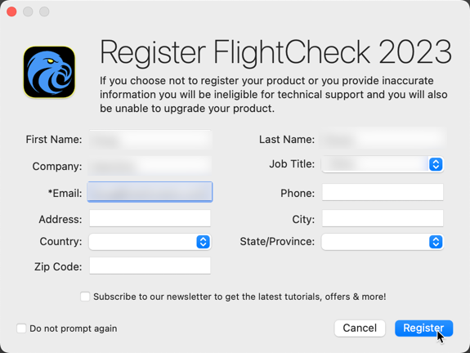Click the FlightCheck falcon app icon
Viewport: 470px width, 353px height.
coord(49,72)
